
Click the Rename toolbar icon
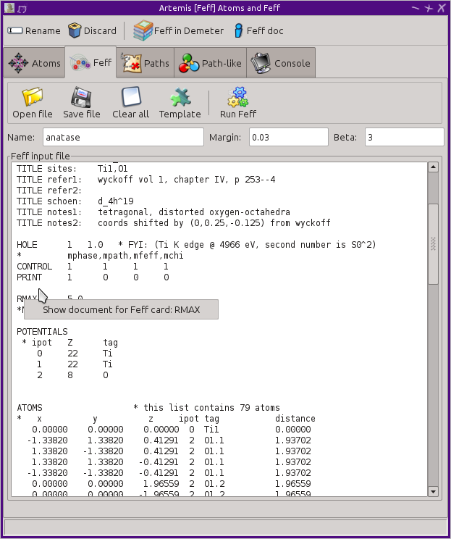(14, 30)
